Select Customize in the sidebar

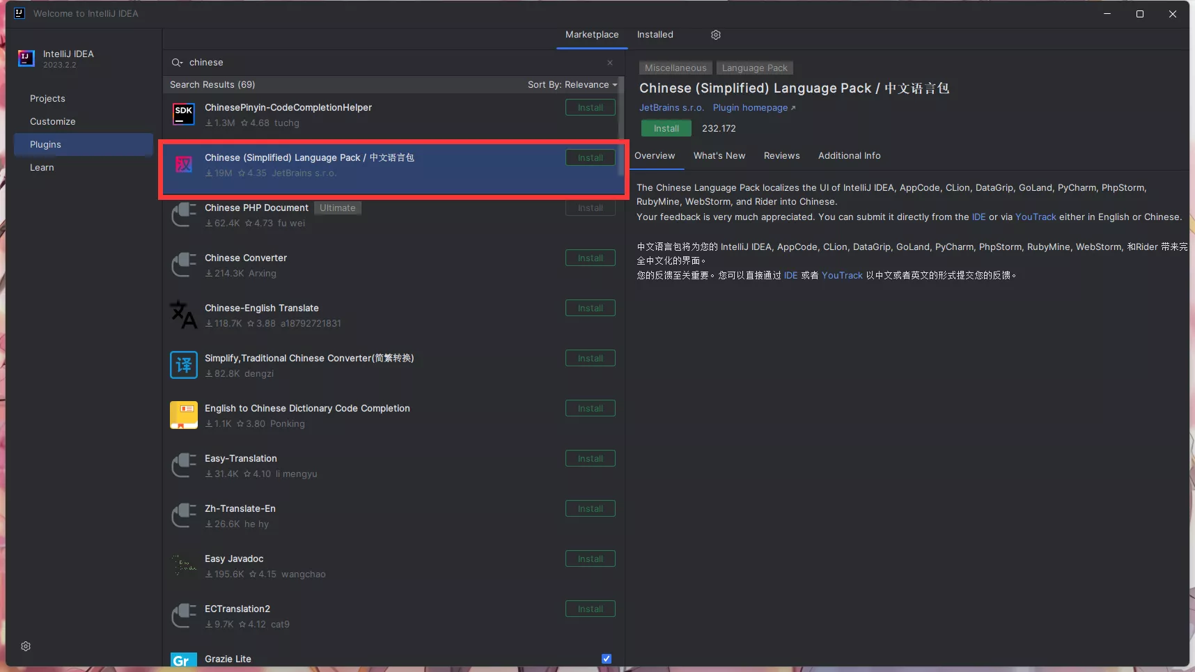53,122
